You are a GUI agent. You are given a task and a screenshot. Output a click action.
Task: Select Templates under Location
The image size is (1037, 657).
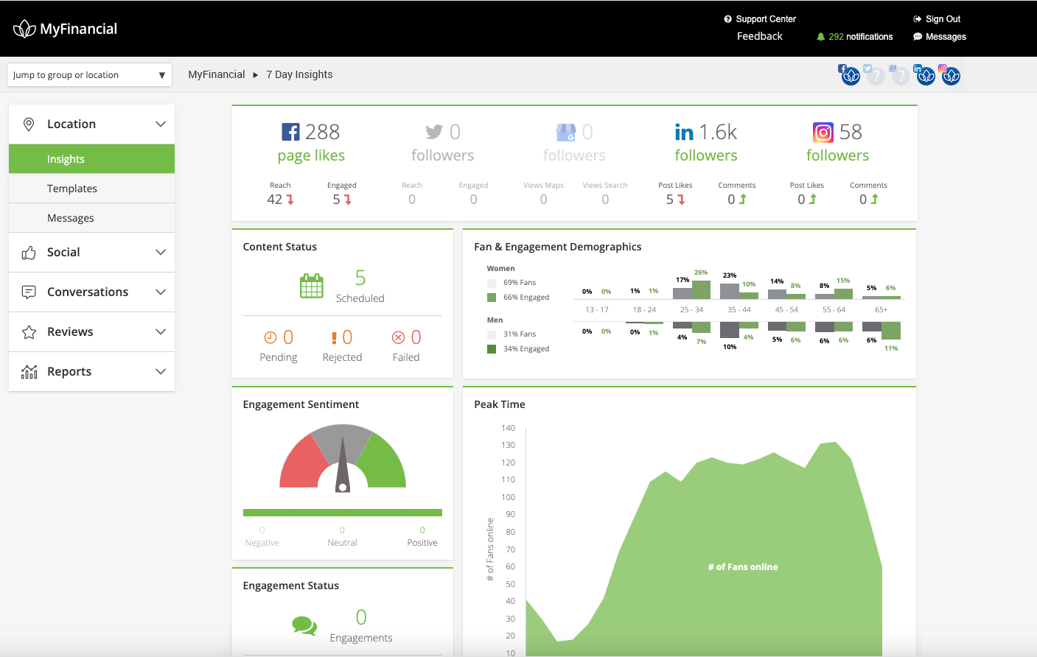[72, 189]
